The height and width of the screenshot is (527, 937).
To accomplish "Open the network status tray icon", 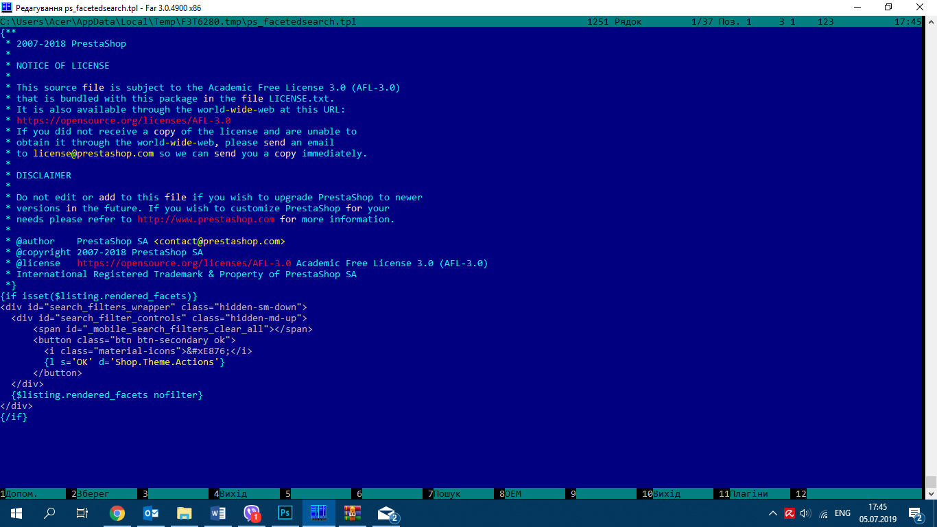I will tap(823, 513).
